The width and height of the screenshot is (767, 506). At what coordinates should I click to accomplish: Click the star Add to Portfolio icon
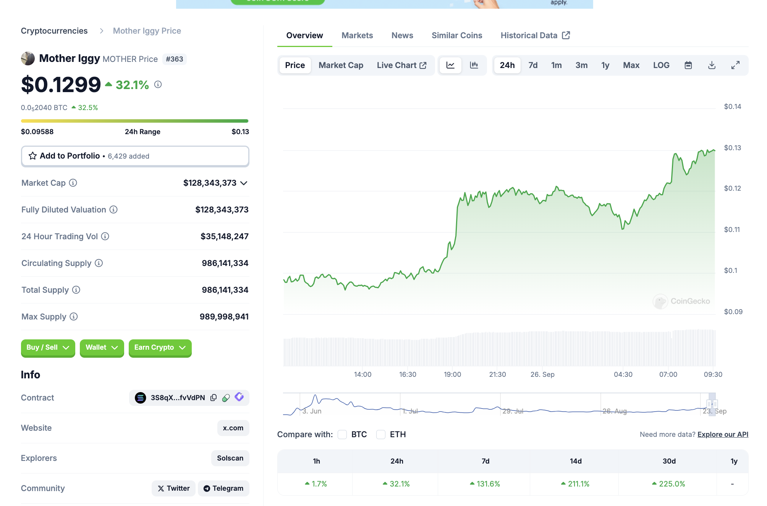click(33, 156)
